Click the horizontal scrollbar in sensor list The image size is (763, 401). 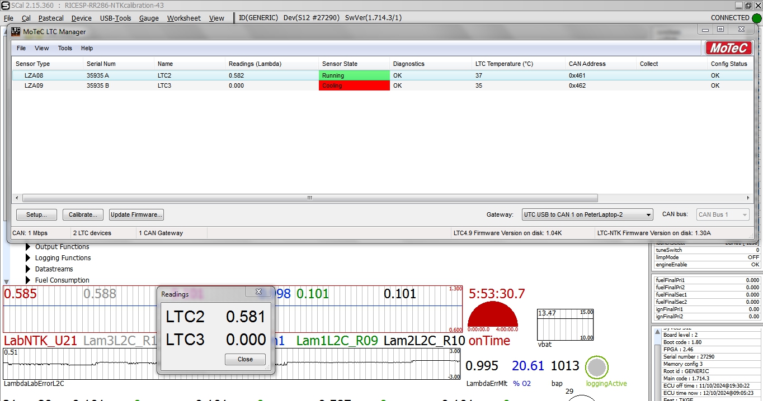[x=310, y=198]
